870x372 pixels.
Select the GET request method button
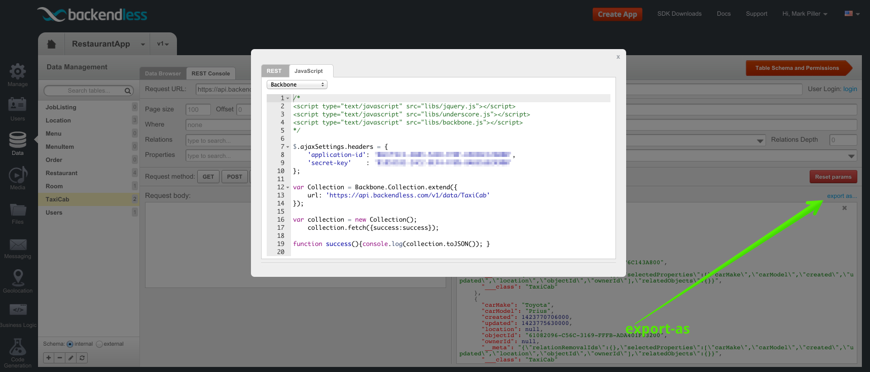[208, 177]
